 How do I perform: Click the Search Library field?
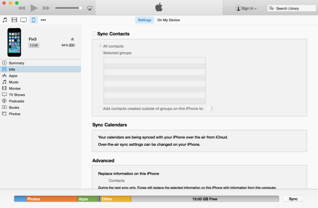point(292,9)
